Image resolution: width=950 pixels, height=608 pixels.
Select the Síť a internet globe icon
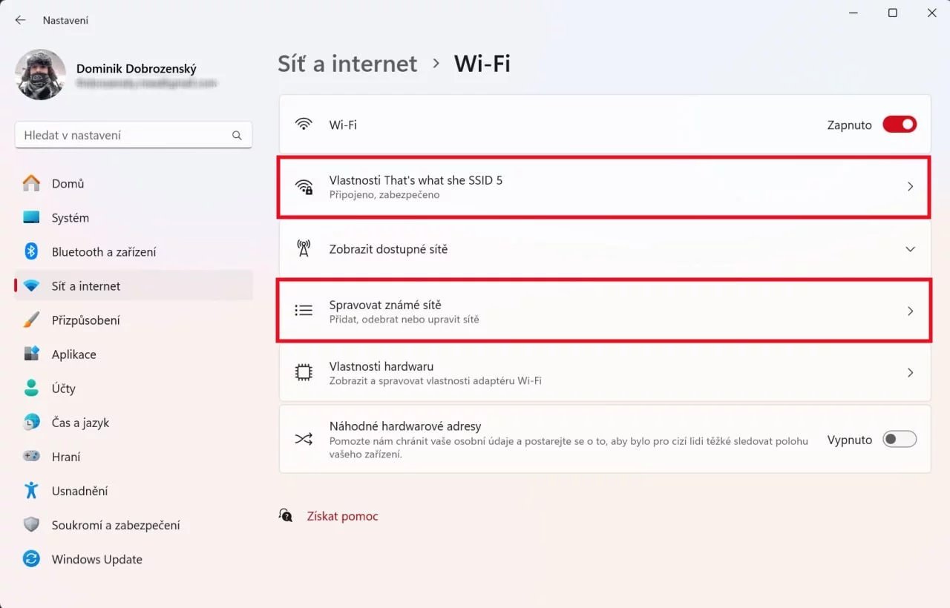pos(30,285)
